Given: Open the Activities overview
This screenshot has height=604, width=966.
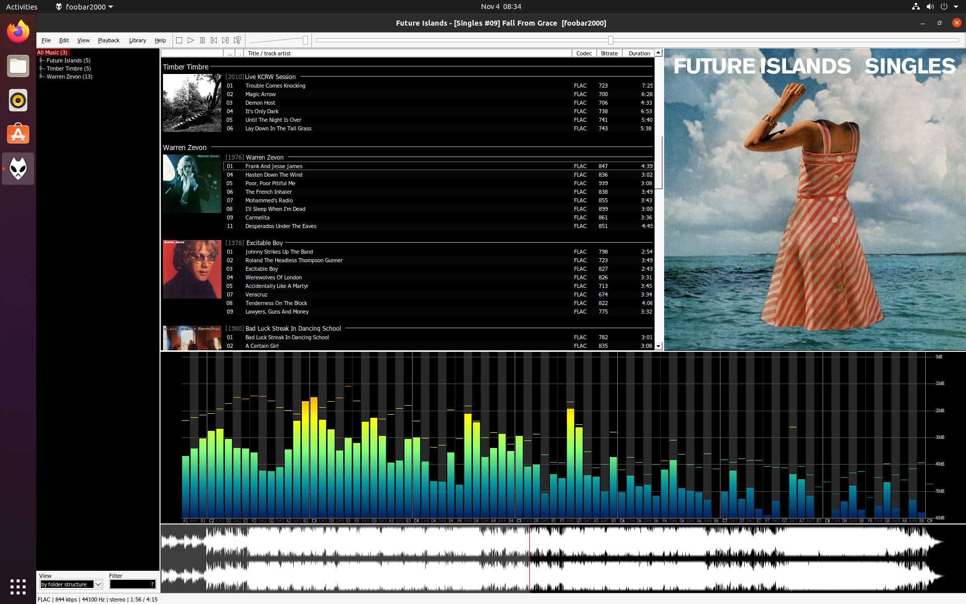Looking at the screenshot, I should [22, 7].
